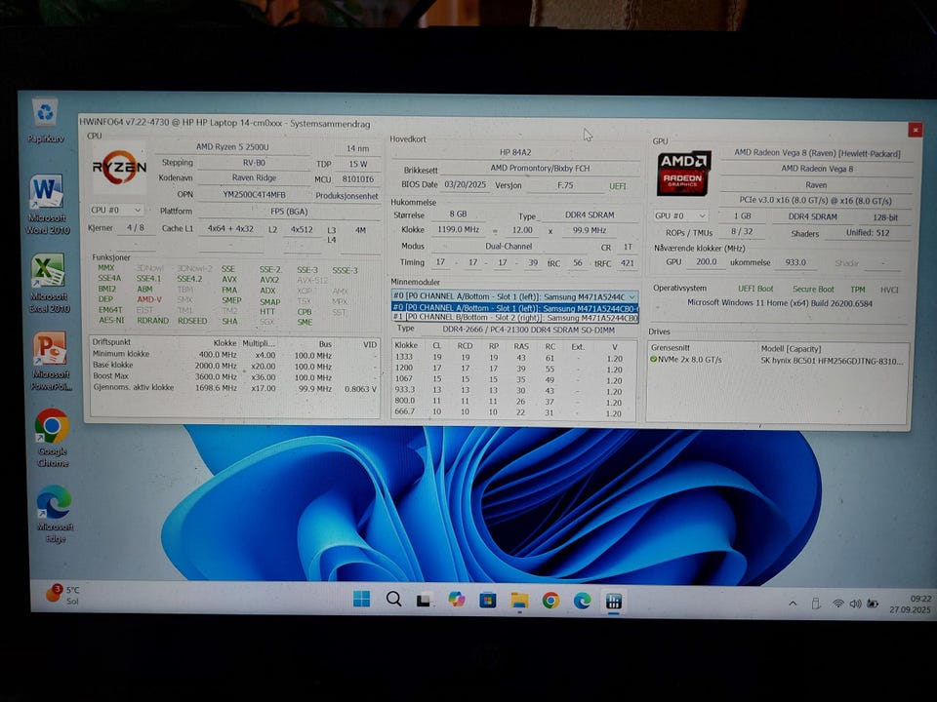Click the AVX2 feature flag
This screenshot has width=937, height=702.
pos(269,280)
